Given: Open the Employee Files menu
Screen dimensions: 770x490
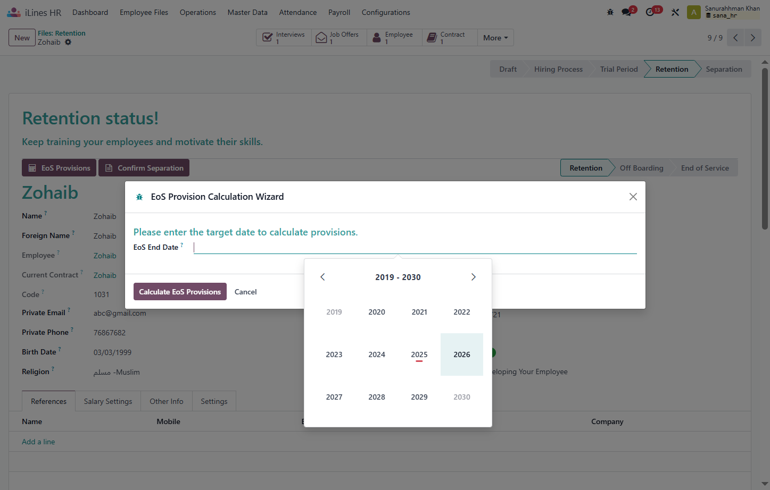Looking at the screenshot, I should [x=144, y=12].
